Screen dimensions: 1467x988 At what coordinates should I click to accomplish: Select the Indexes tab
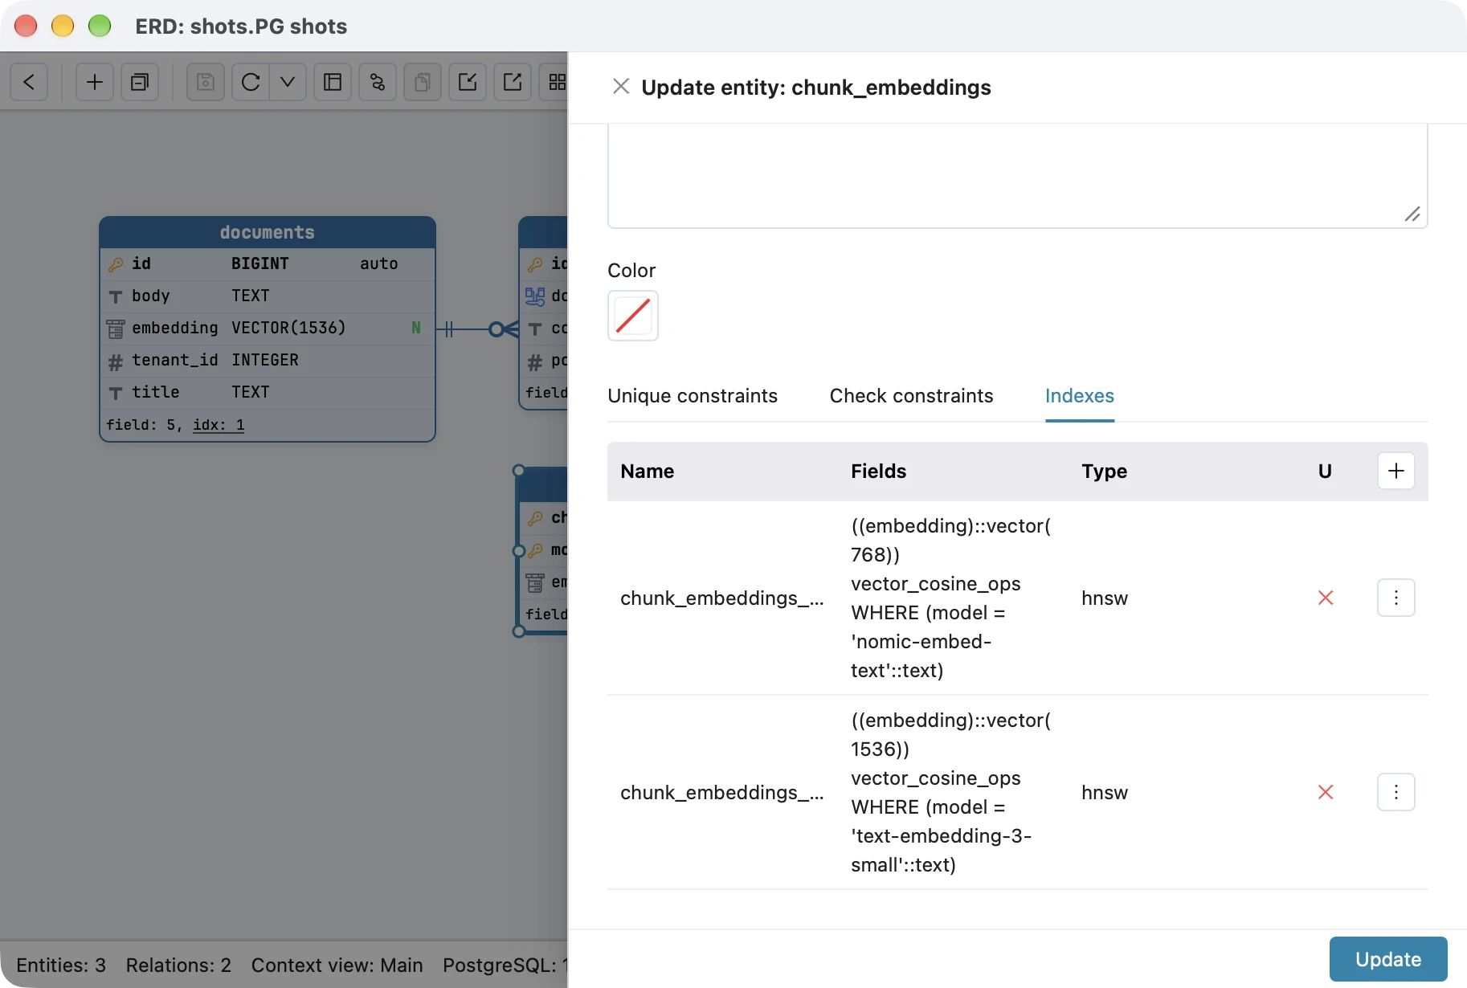pos(1080,396)
